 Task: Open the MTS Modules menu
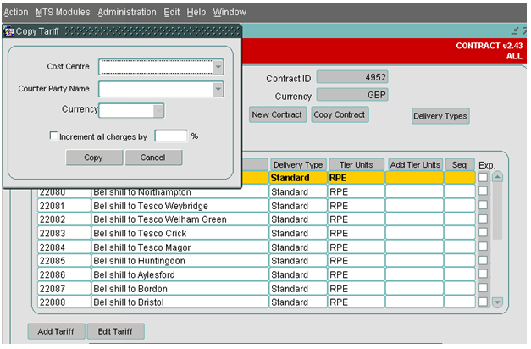(x=63, y=12)
